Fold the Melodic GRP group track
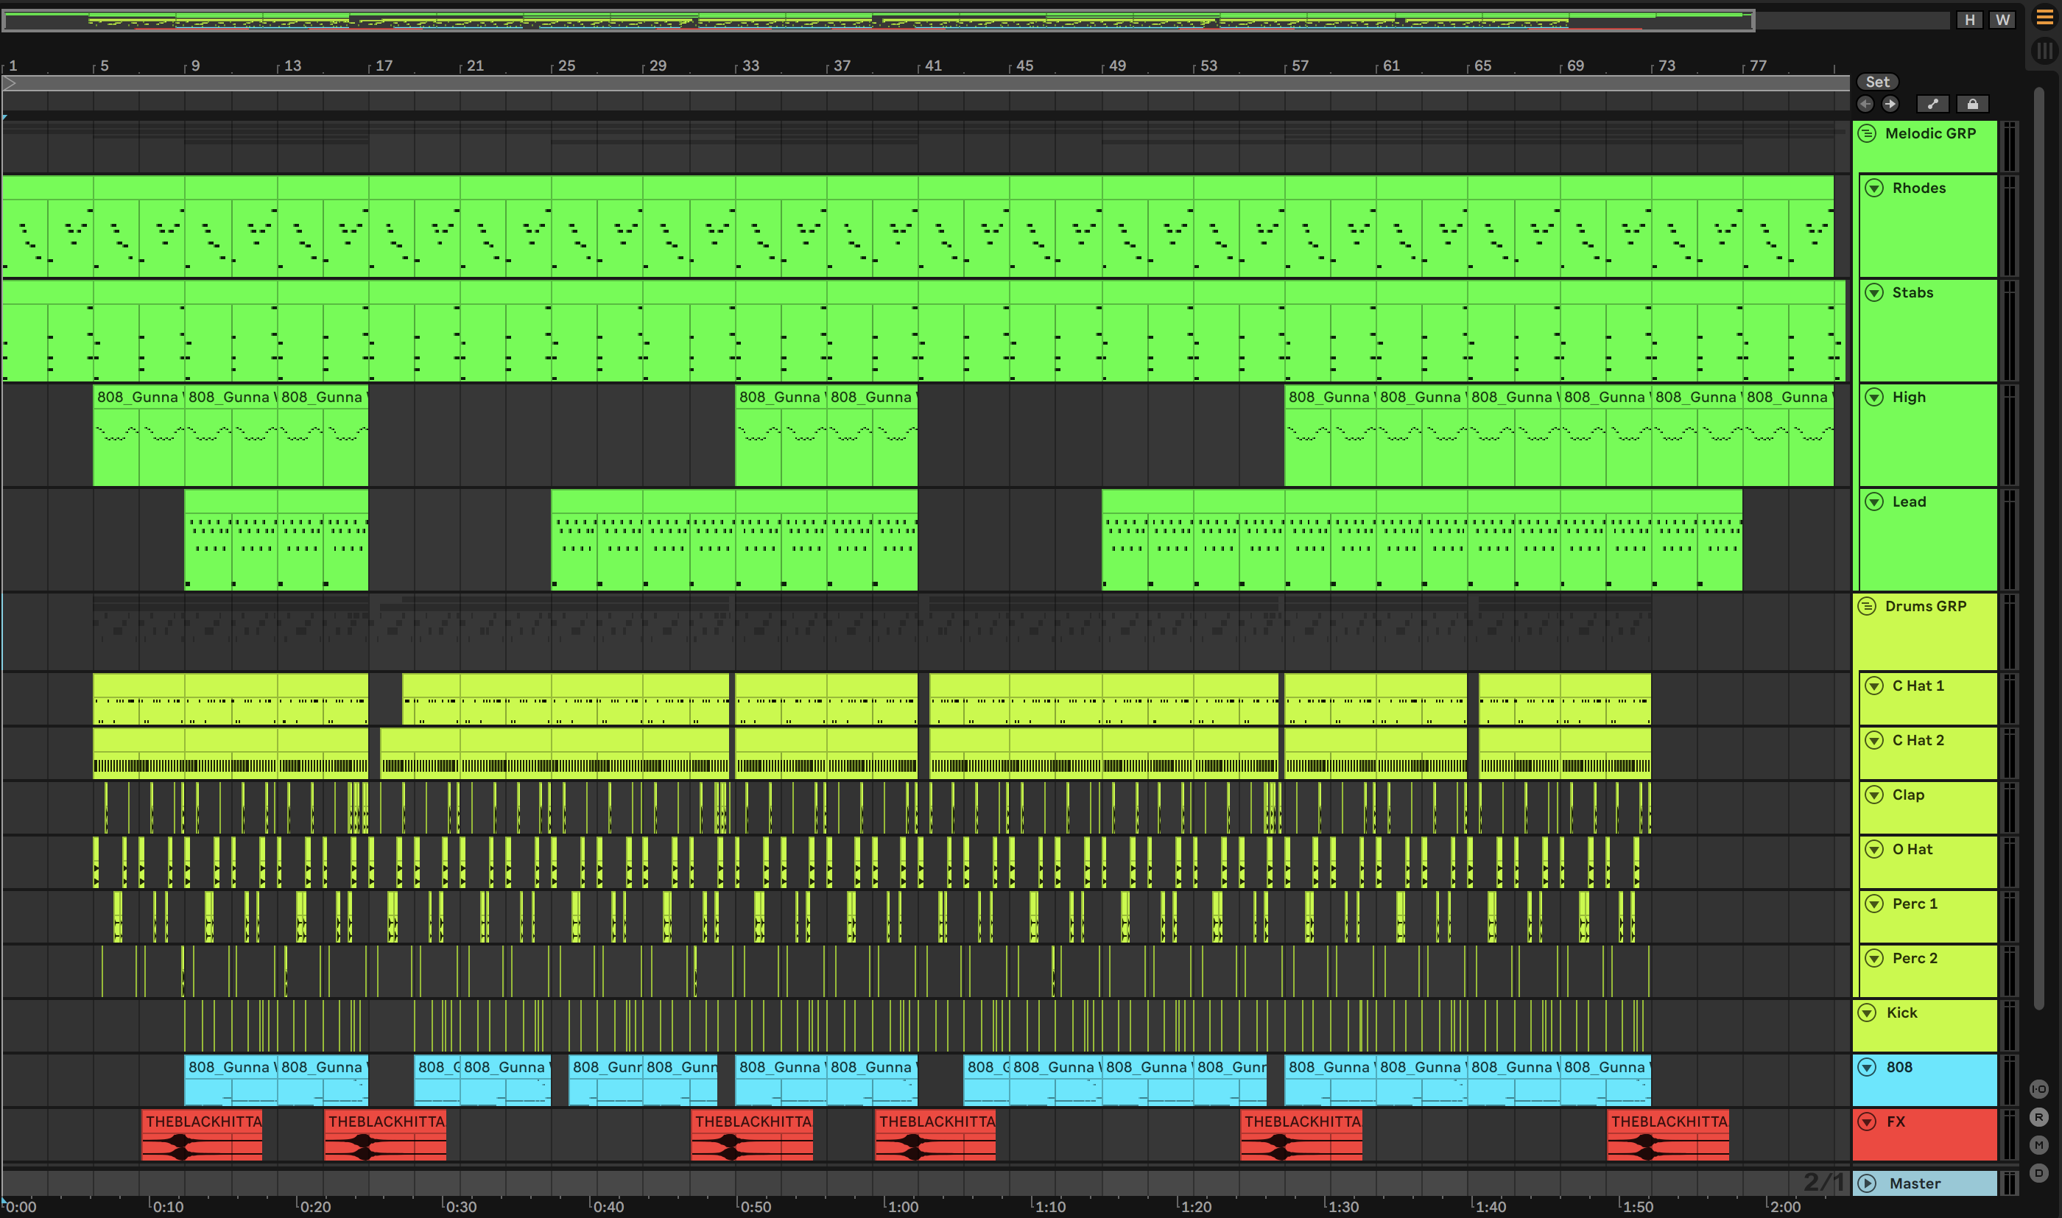Screen dimensions: 2062x1218 (1868, 134)
